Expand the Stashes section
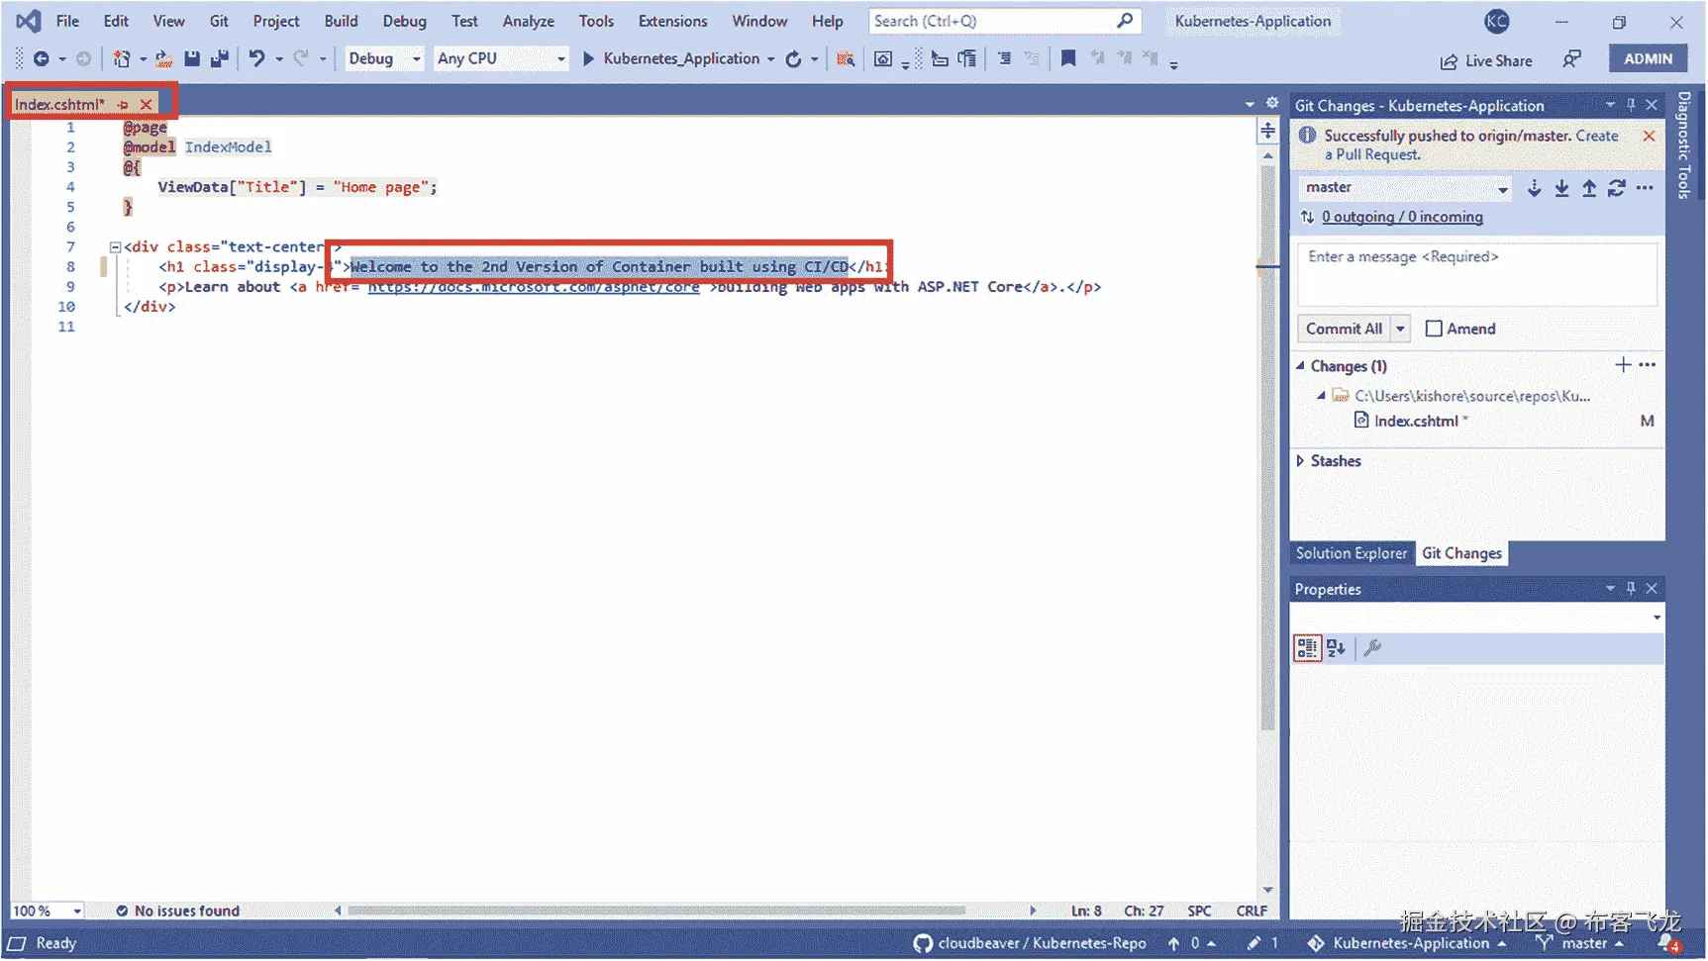The width and height of the screenshot is (1708, 961). [x=1301, y=461]
